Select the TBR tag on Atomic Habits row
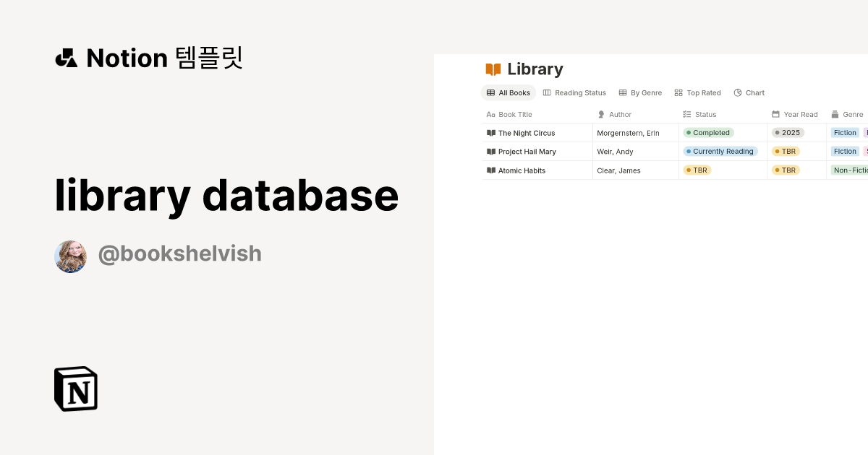Viewport: 868px width, 455px height. (697, 170)
